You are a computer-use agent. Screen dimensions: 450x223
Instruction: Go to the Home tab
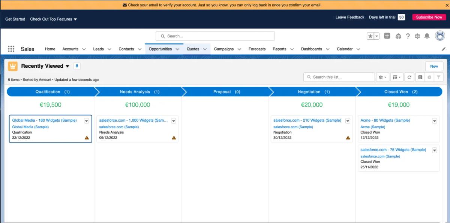tap(50, 49)
